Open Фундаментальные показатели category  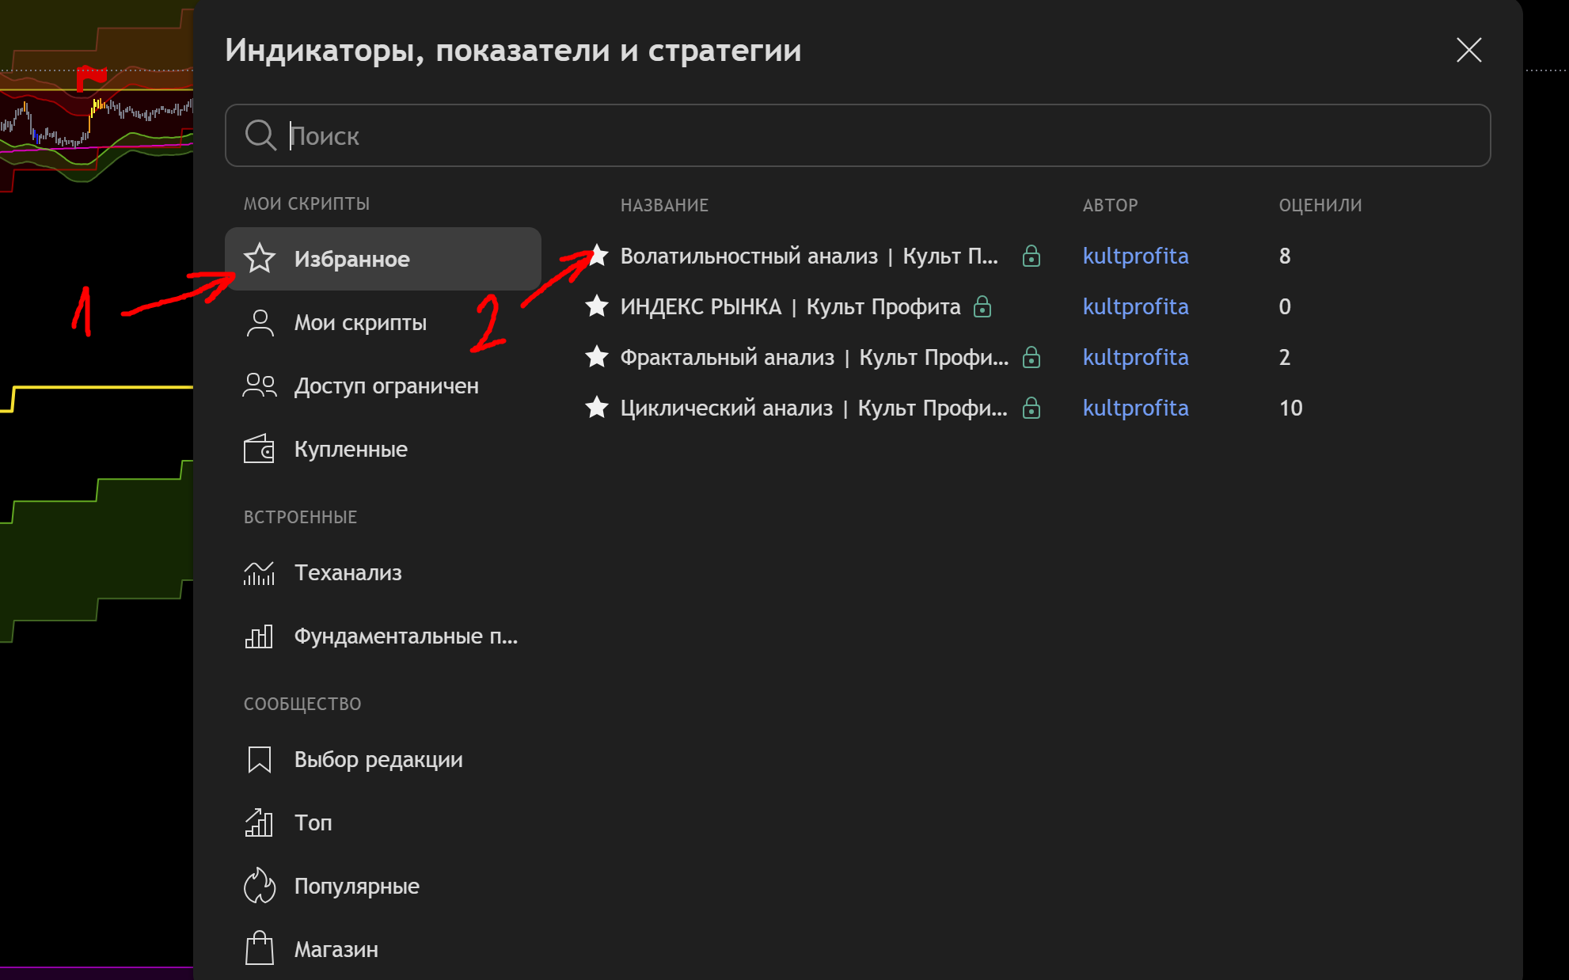[x=405, y=636]
